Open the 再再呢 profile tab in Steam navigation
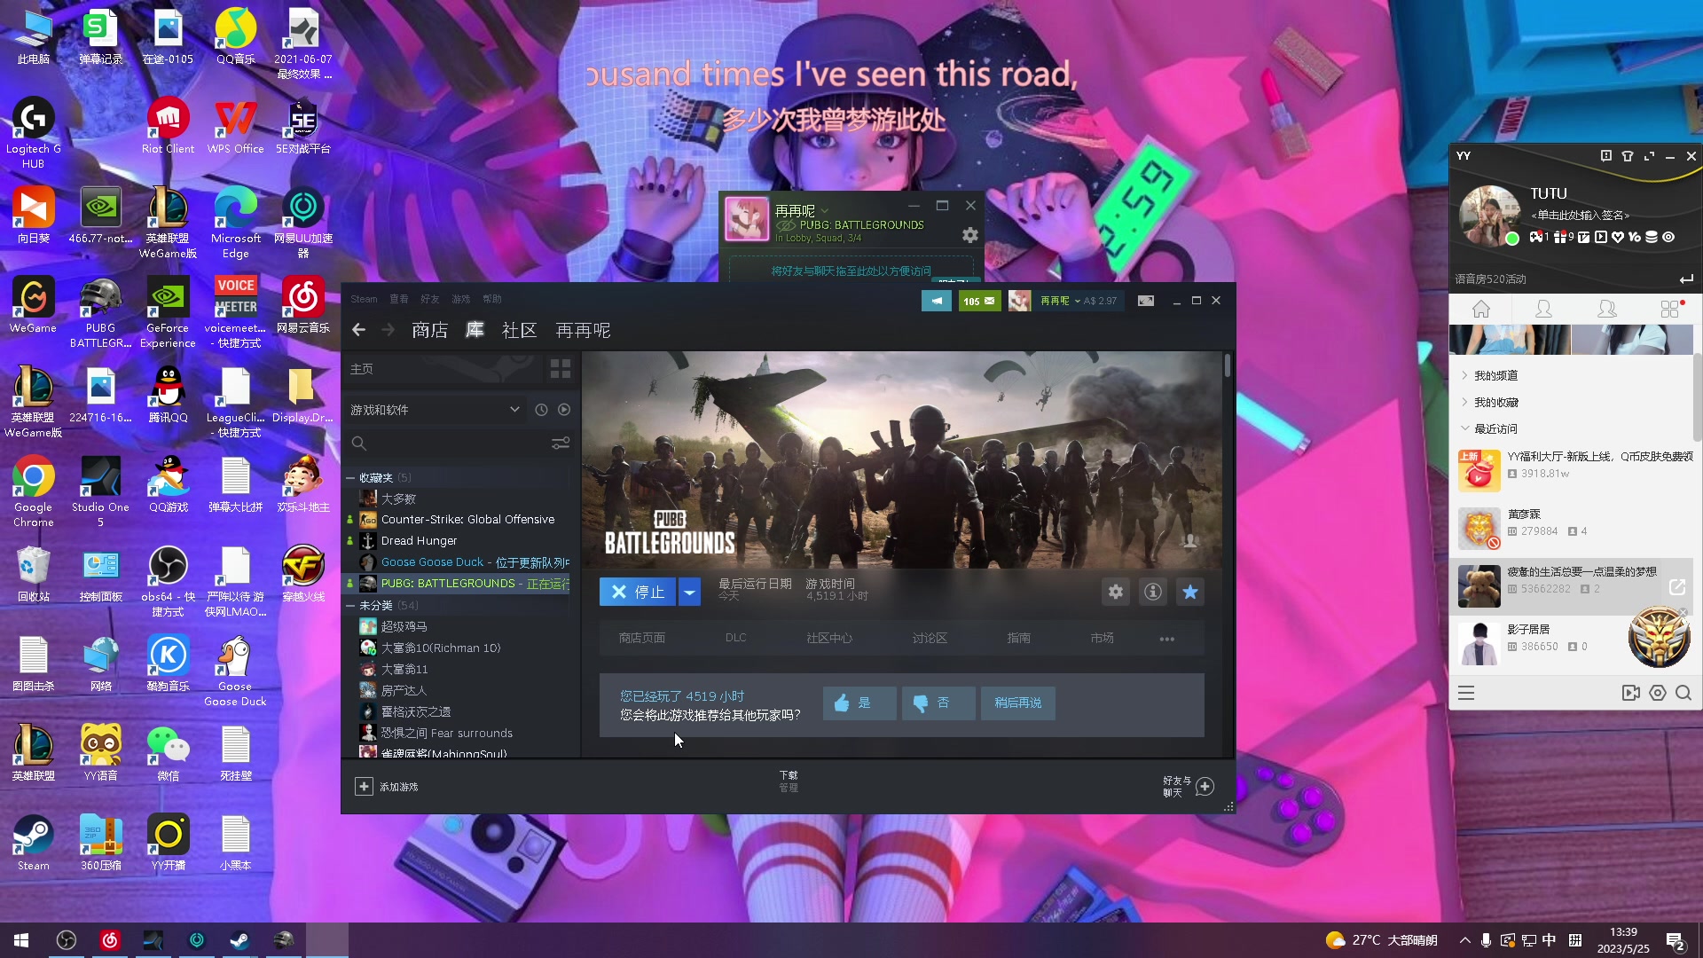1703x958 pixels. tap(583, 330)
